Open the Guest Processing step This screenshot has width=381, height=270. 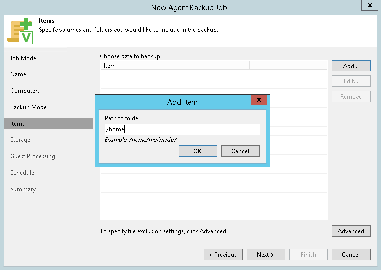click(33, 156)
